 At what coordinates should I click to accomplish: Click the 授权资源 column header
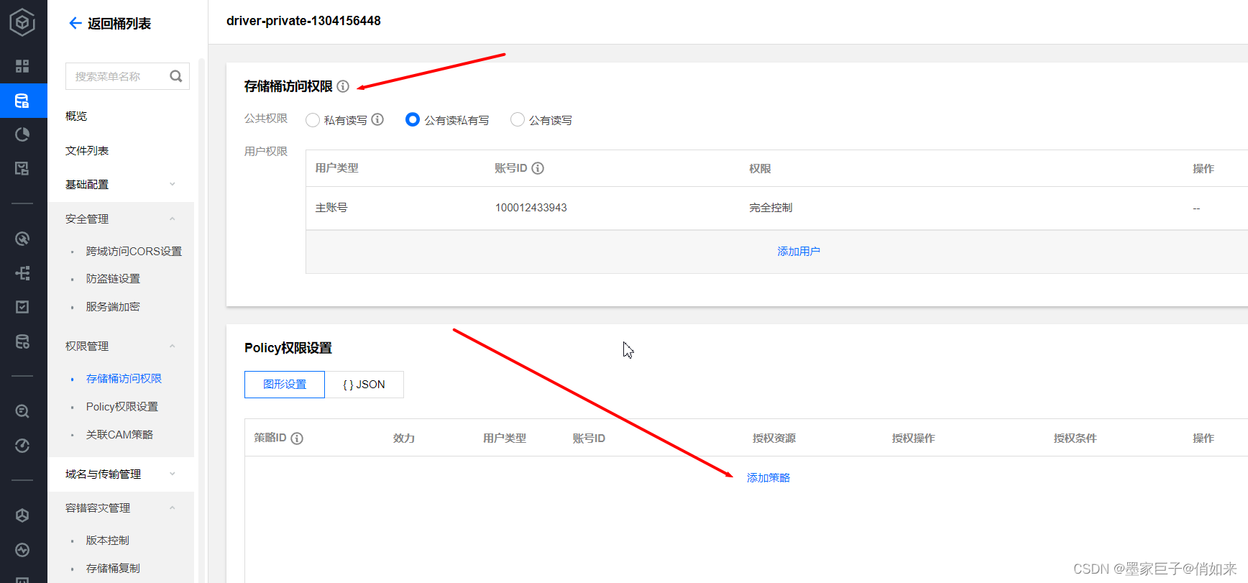point(774,438)
